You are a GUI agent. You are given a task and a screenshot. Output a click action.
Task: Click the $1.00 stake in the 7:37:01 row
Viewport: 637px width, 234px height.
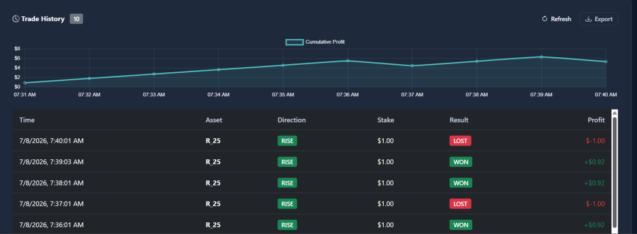point(385,204)
